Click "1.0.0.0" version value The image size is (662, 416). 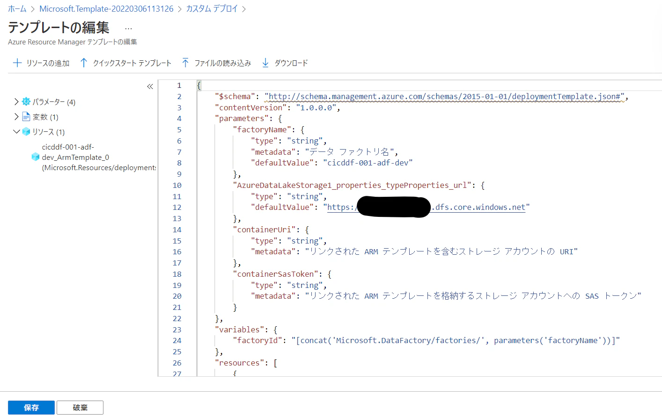(x=316, y=108)
